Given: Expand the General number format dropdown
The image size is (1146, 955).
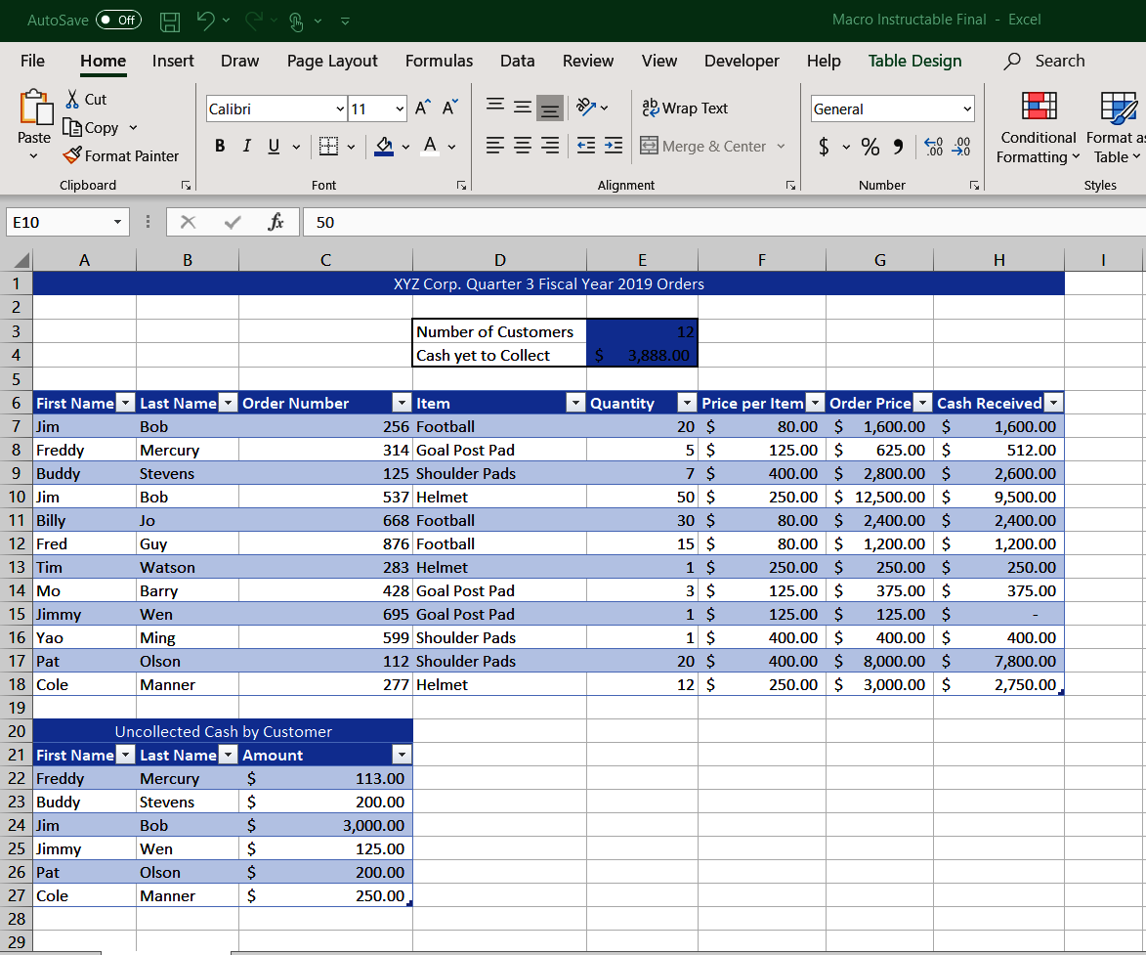Looking at the screenshot, I should 967,109.
